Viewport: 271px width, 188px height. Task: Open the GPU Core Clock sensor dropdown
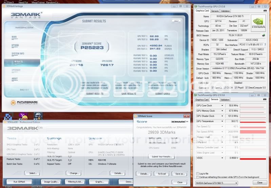222,105
